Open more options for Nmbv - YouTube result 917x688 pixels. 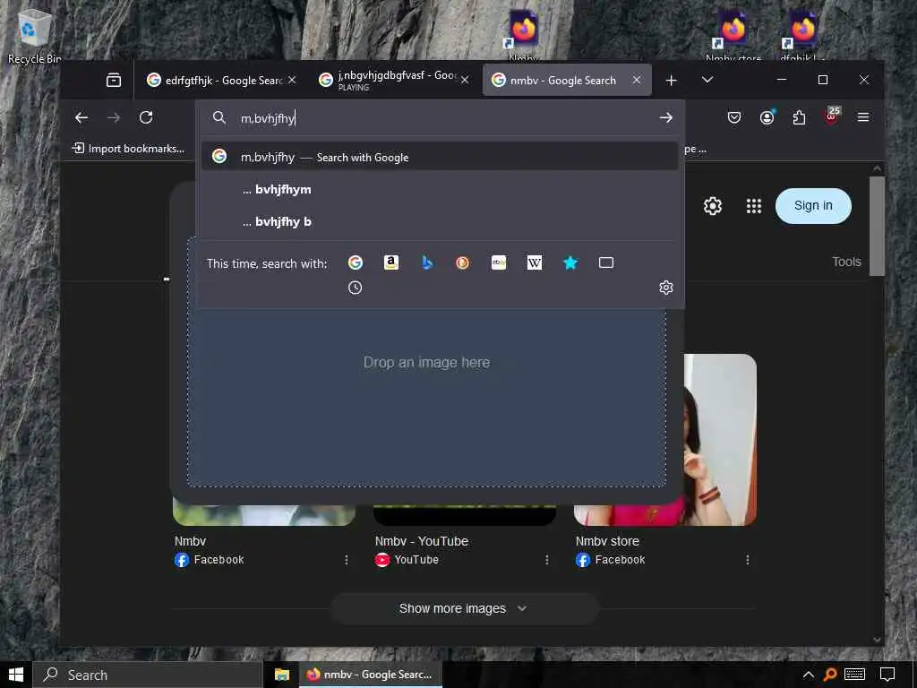(547, 560)
